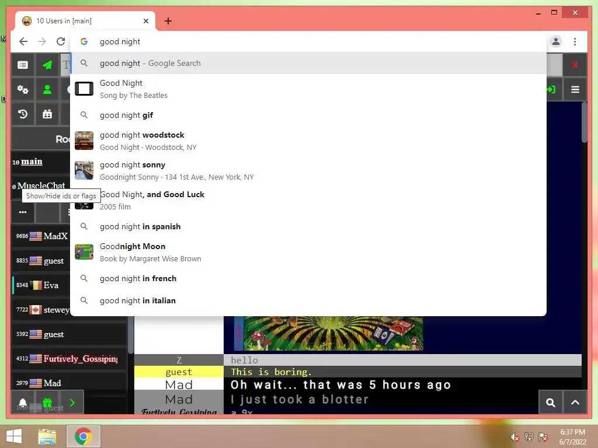
Task: Click the 'hello' chat message
Action: click(x=244, y=360)
